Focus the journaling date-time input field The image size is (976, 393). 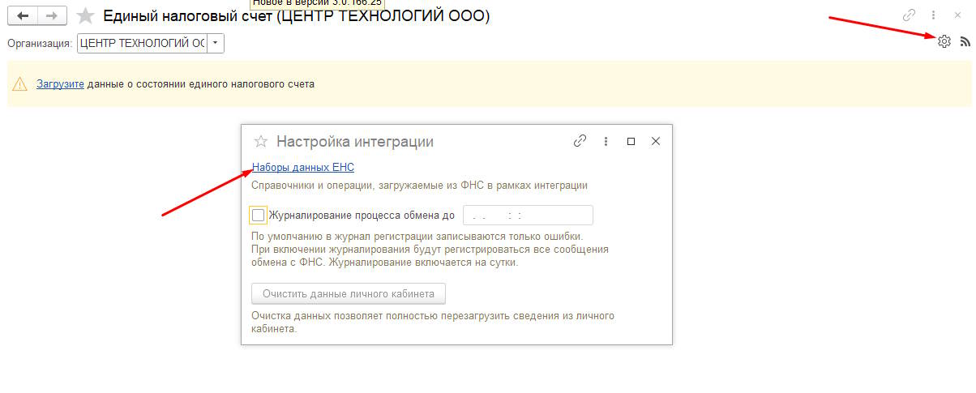point(528,215)
